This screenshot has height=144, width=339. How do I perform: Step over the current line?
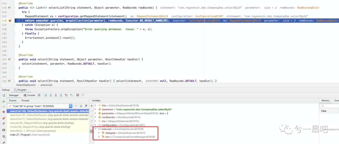click(x=46, y=95)
